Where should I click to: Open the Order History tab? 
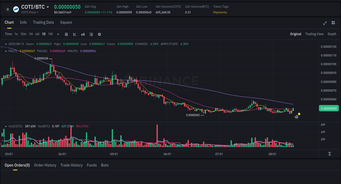(x=45, y=165)
